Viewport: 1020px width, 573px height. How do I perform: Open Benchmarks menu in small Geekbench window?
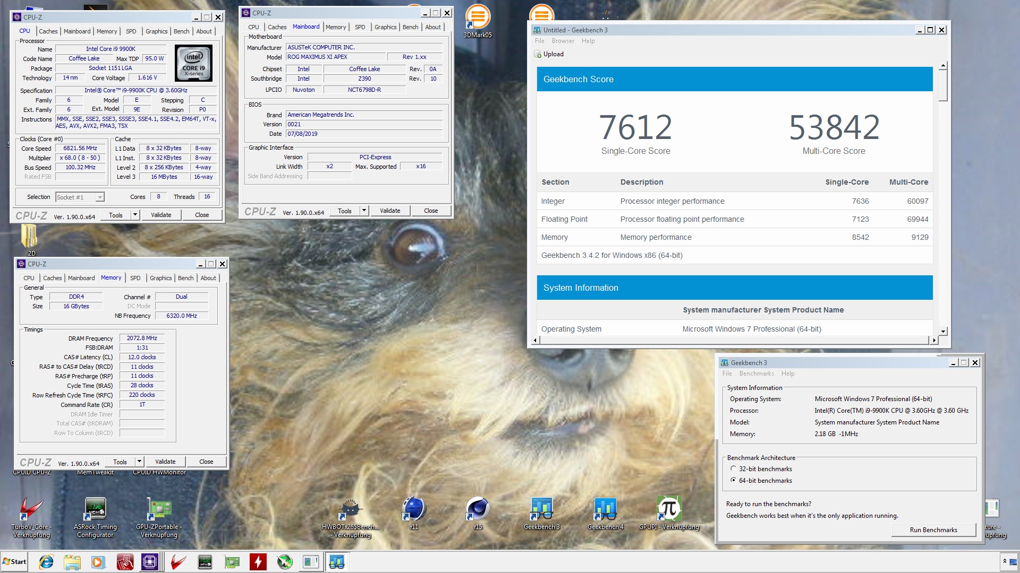tap(756, 374)
